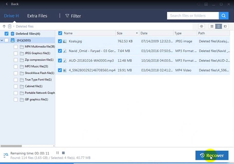Go up one folder level arrow

(4, 26)
